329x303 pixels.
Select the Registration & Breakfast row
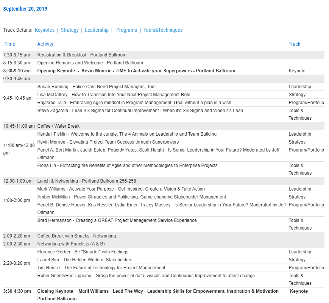(x=164, y=55)
